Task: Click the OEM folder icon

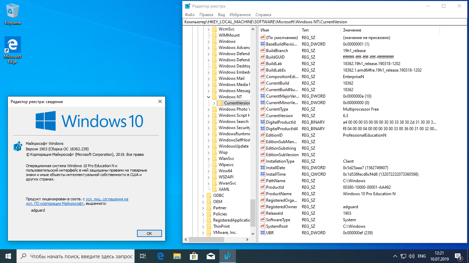Action: [x=209, y=202]
